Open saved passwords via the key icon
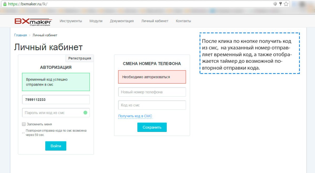315x173 pixels. 280,4
